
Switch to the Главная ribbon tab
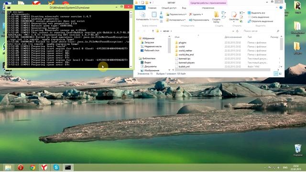tap(152, 8)
